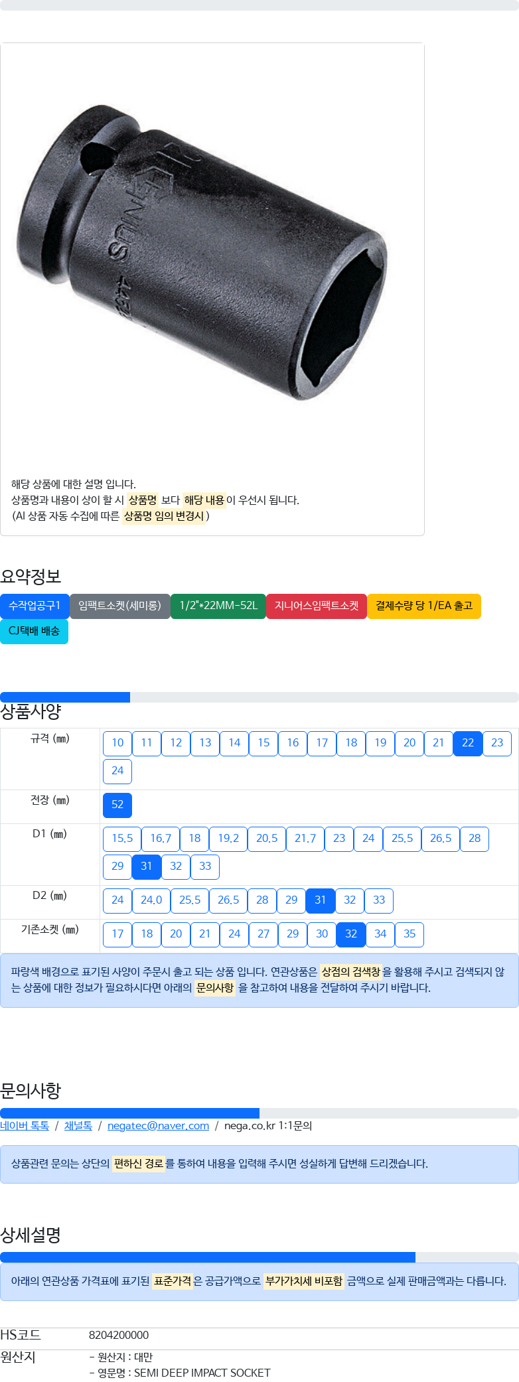The height and width of the screenshot is (1382, 519).
Task: Open the 네이버 톡톡 link
Action: (x=25, y=1126)
